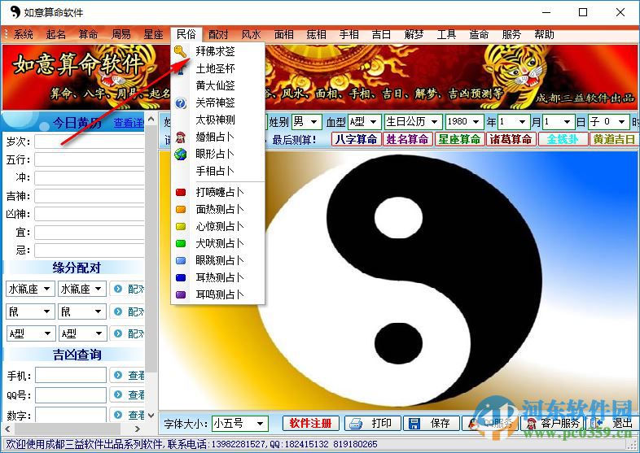Open the 生日公历 calendar type dropdown
The image size is (640, 453).
coord(435,122)
